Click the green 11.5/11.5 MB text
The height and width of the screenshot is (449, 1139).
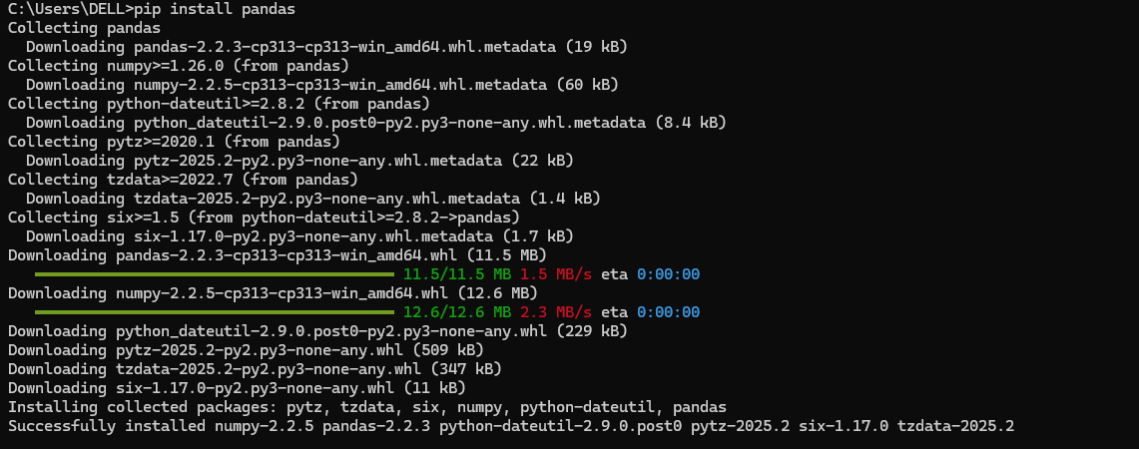457,274
